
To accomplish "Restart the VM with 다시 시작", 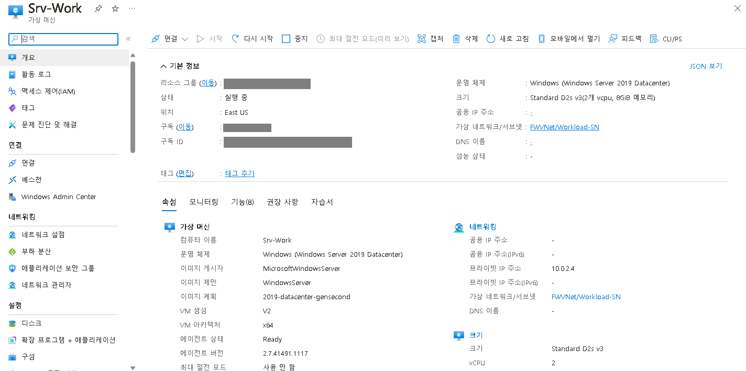I will click(x=253, y=39).
